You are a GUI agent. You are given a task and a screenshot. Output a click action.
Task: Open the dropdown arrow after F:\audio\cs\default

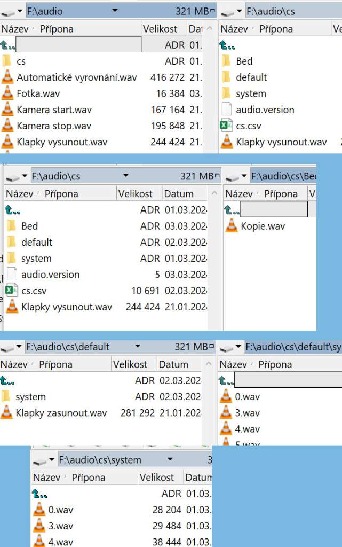tap(138, 347)
